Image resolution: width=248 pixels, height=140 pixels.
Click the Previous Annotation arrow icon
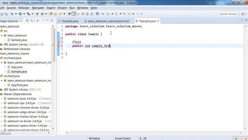click(x=116, y=14)
